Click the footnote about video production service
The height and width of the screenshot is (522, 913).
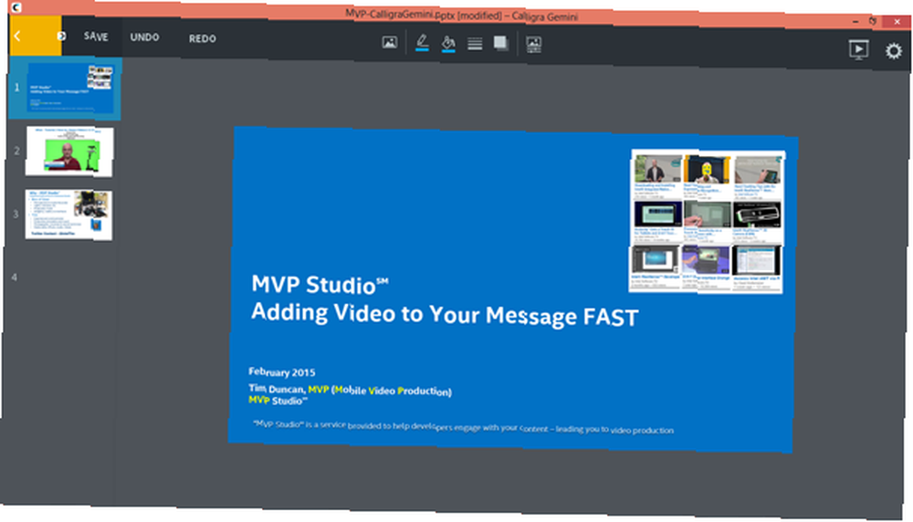[464, 426]
